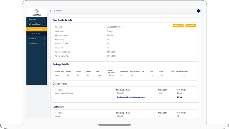Click the Ocean Freight heading
The height and width of the screenshot is (129, 229).
click(x=60, y=84)
